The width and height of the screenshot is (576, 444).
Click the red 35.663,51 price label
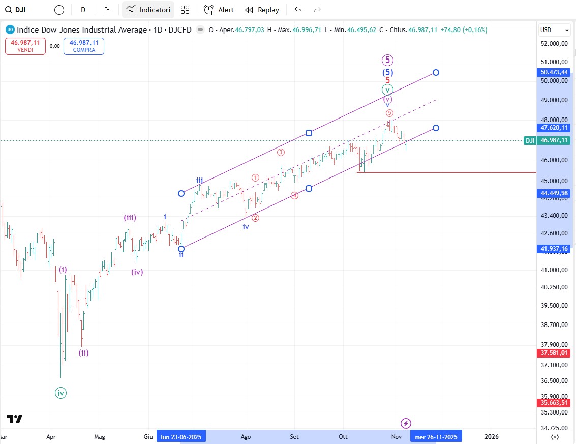pyautogui.click(x=554, y=402)
